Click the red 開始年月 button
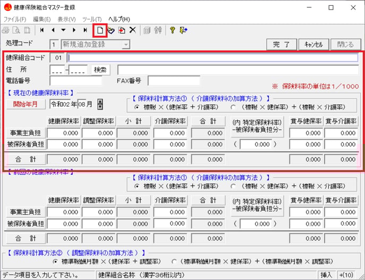The width and height of the screenshot is (365, 280). pos(25,104)
